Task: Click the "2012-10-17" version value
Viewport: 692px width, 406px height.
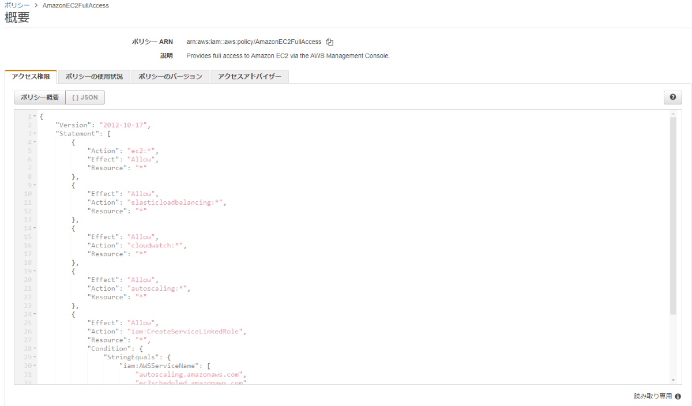Action: click(125, 125)
